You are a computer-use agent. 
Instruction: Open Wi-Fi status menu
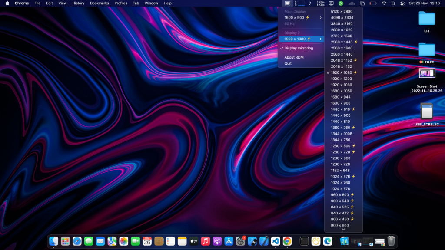pos(384,3)
